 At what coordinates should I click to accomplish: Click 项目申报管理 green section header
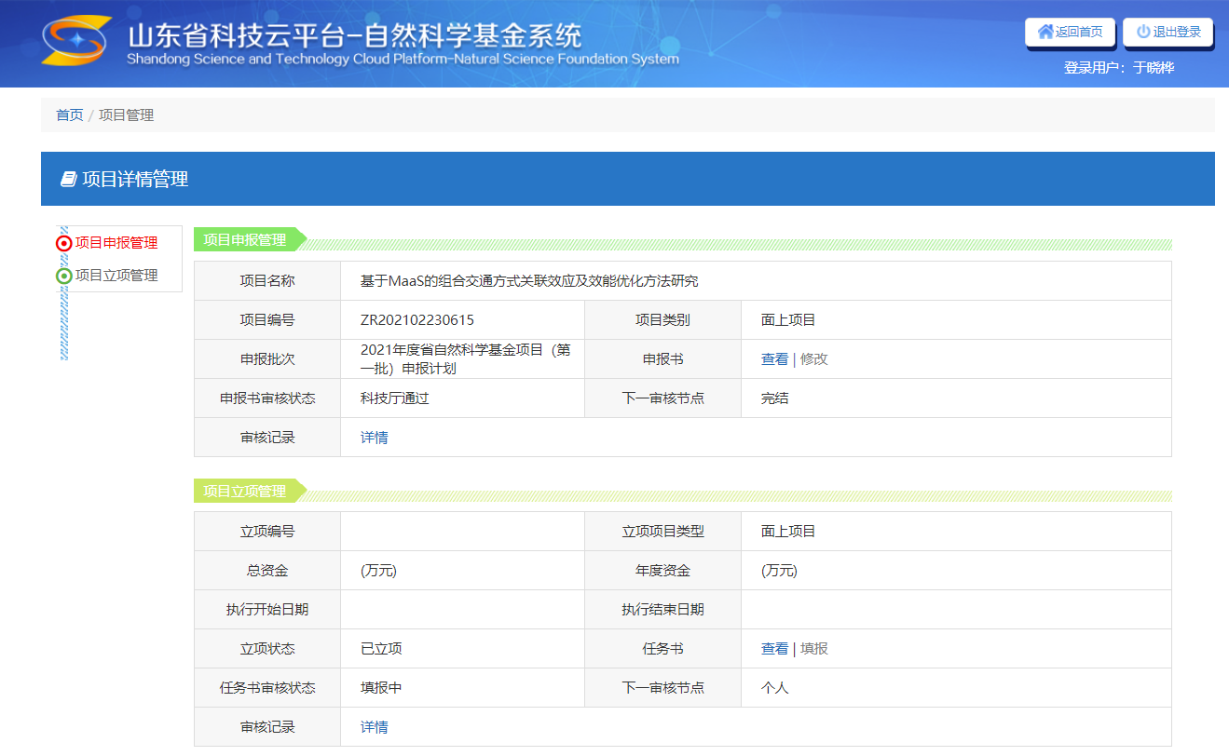[x=249, y=239]
